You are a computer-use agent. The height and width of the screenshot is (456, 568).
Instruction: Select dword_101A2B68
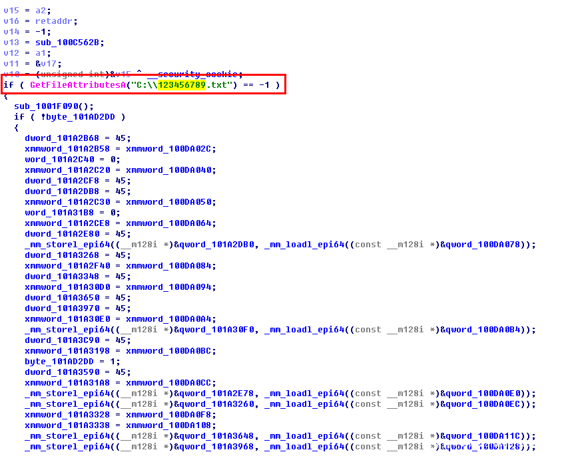click(62, 138)
